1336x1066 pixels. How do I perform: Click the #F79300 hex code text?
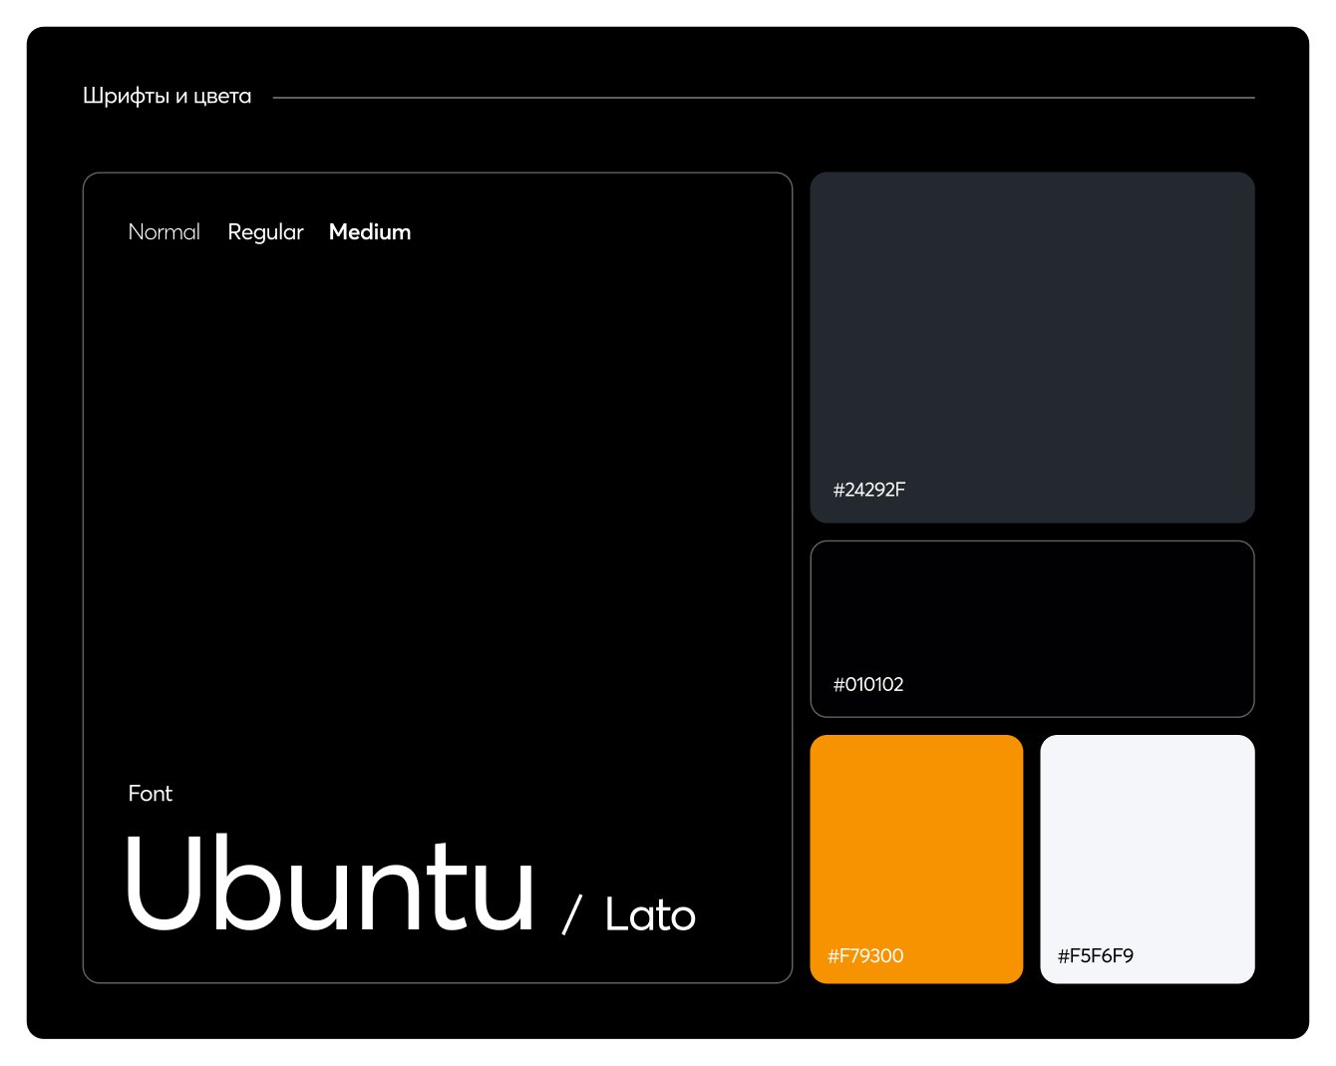click(x=865, y=956)
